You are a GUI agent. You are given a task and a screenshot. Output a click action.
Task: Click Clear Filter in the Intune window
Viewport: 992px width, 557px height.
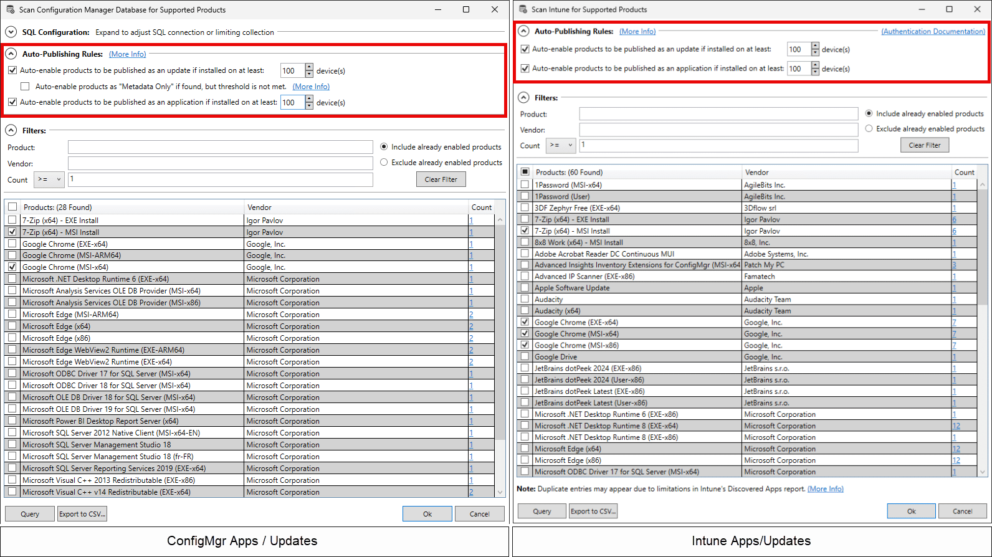[x=924, y=145]
